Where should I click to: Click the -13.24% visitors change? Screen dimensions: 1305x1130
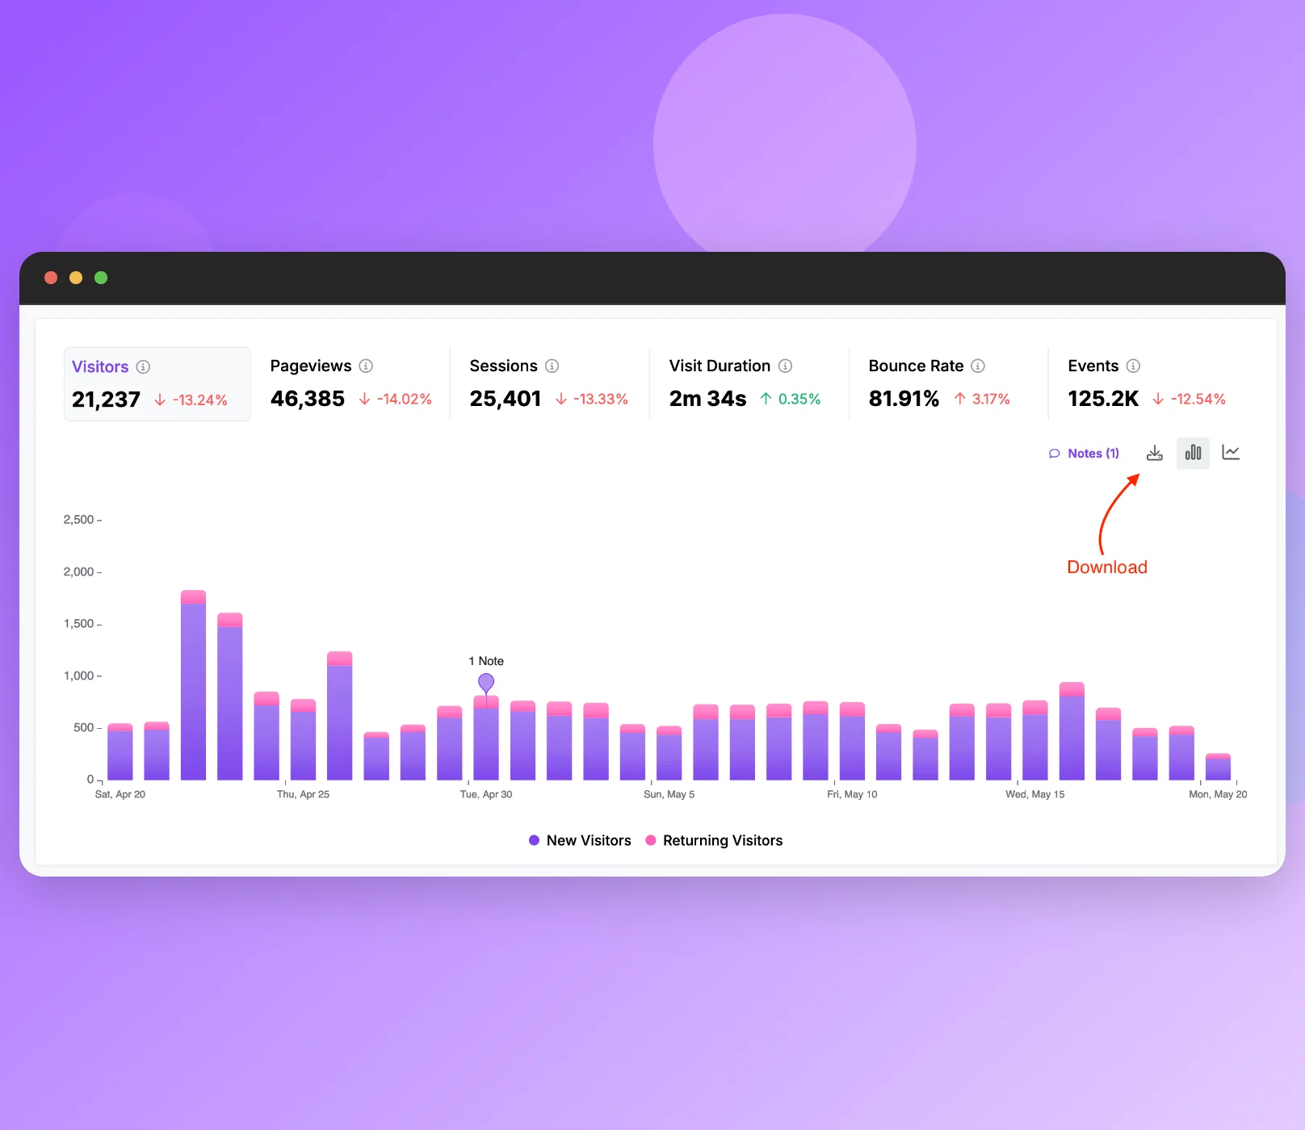tap(191, 400)
